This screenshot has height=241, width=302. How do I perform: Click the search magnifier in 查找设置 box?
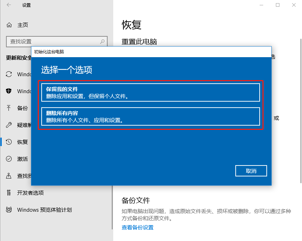click(x=102, y=41)
